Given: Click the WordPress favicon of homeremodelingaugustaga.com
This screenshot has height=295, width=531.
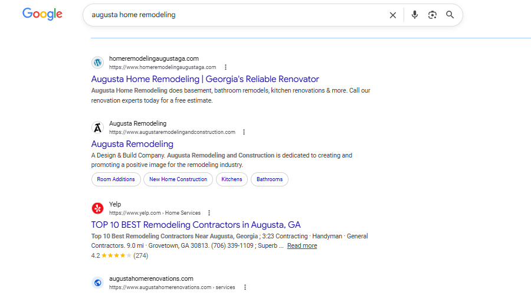Looking at the screenshot, I should 98,63.
